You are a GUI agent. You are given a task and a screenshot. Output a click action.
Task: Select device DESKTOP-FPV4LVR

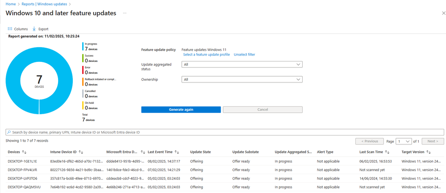(22, 170)
